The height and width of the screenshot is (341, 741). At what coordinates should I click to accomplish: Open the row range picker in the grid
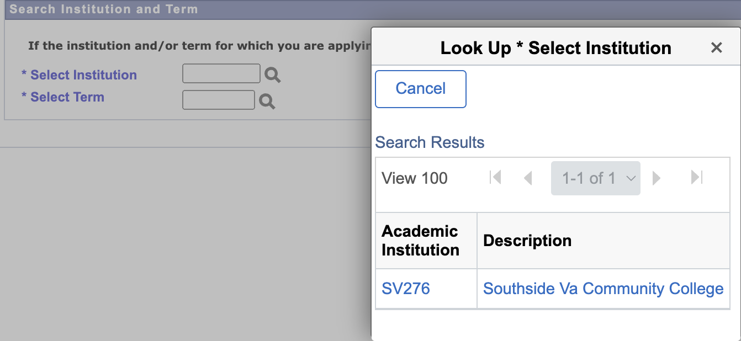coord(595,178)
